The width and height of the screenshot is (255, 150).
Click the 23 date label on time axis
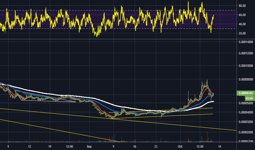tap(156, 147)
